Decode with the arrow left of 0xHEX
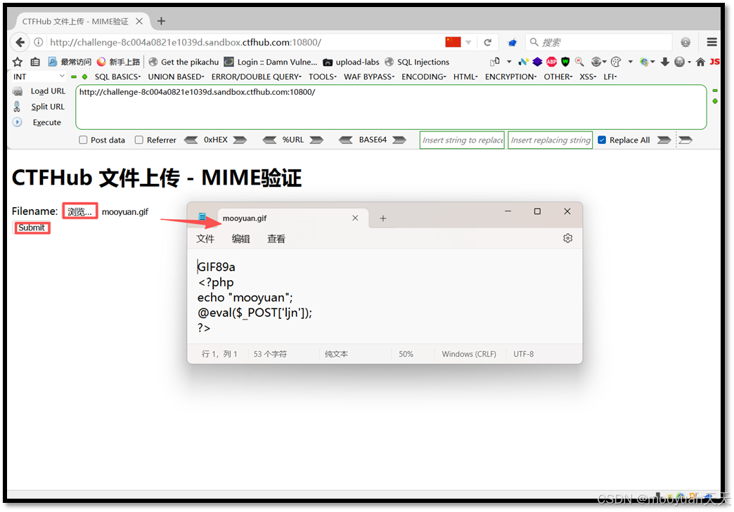Screen dimensions: 734x512 click(x=191, y=140)
